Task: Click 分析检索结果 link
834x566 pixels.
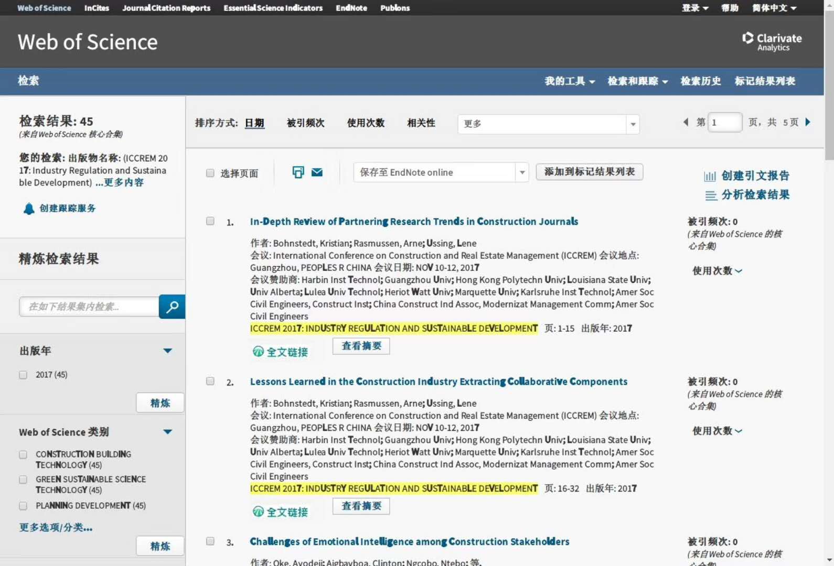Action: 755,195
